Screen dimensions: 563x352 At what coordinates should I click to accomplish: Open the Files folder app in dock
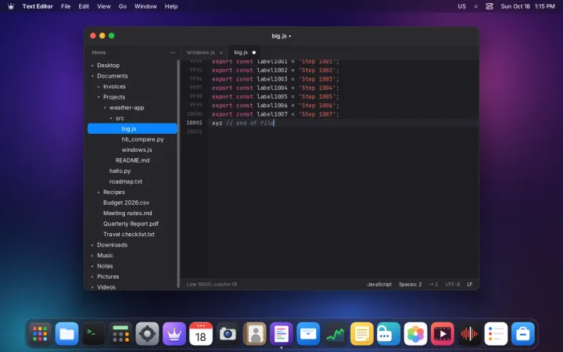[x=66, y=334]
